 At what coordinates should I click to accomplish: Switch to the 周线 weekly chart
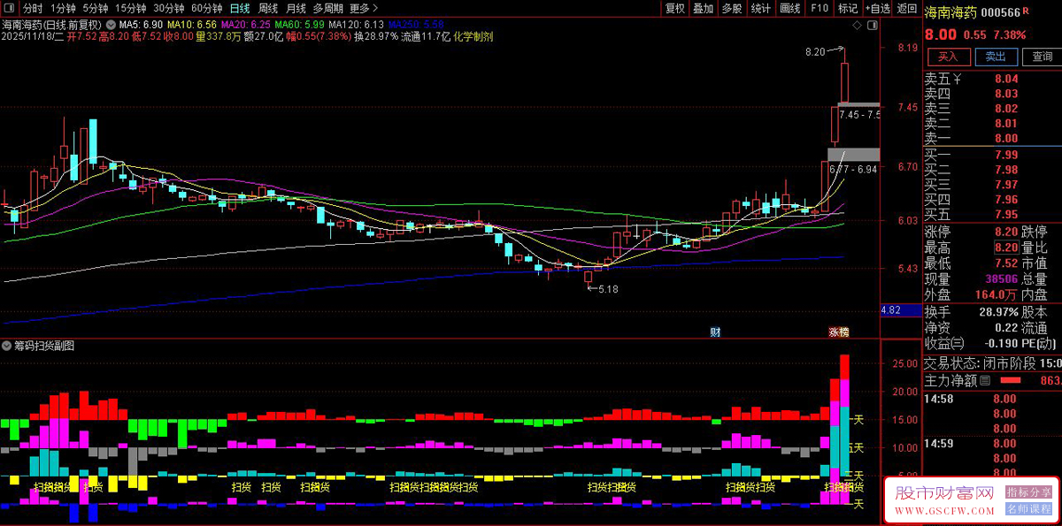(268, 8)
